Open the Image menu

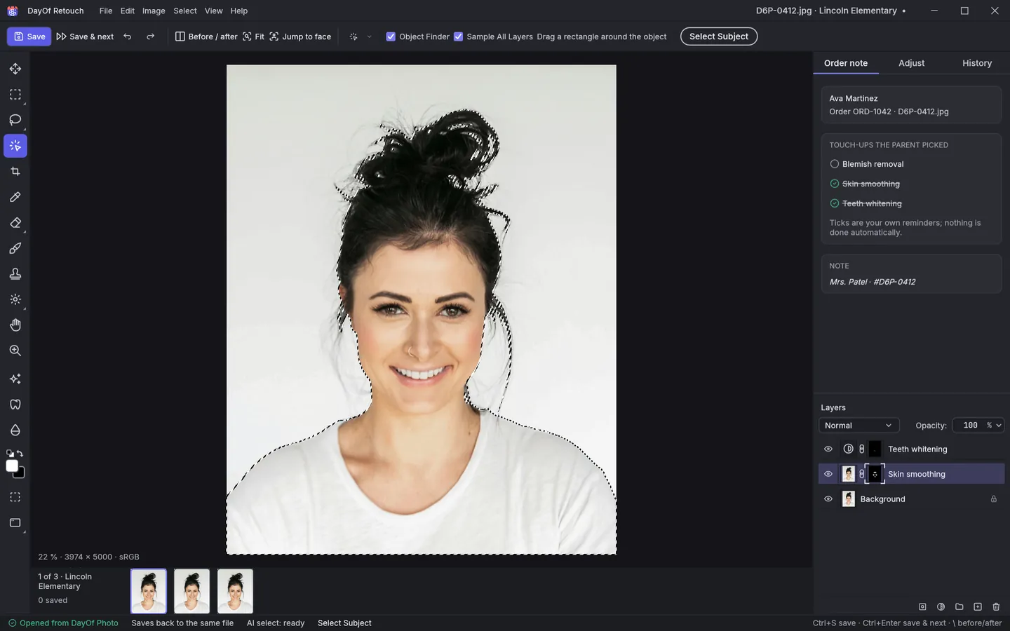154,11
